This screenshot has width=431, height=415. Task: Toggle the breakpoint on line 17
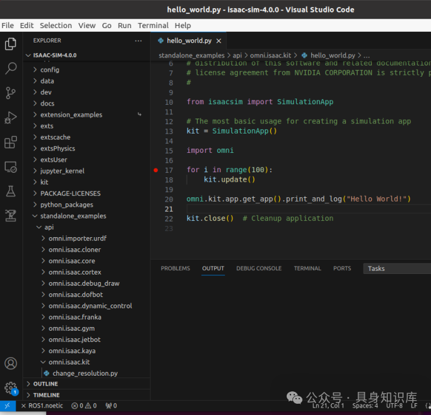pos(156,170)
